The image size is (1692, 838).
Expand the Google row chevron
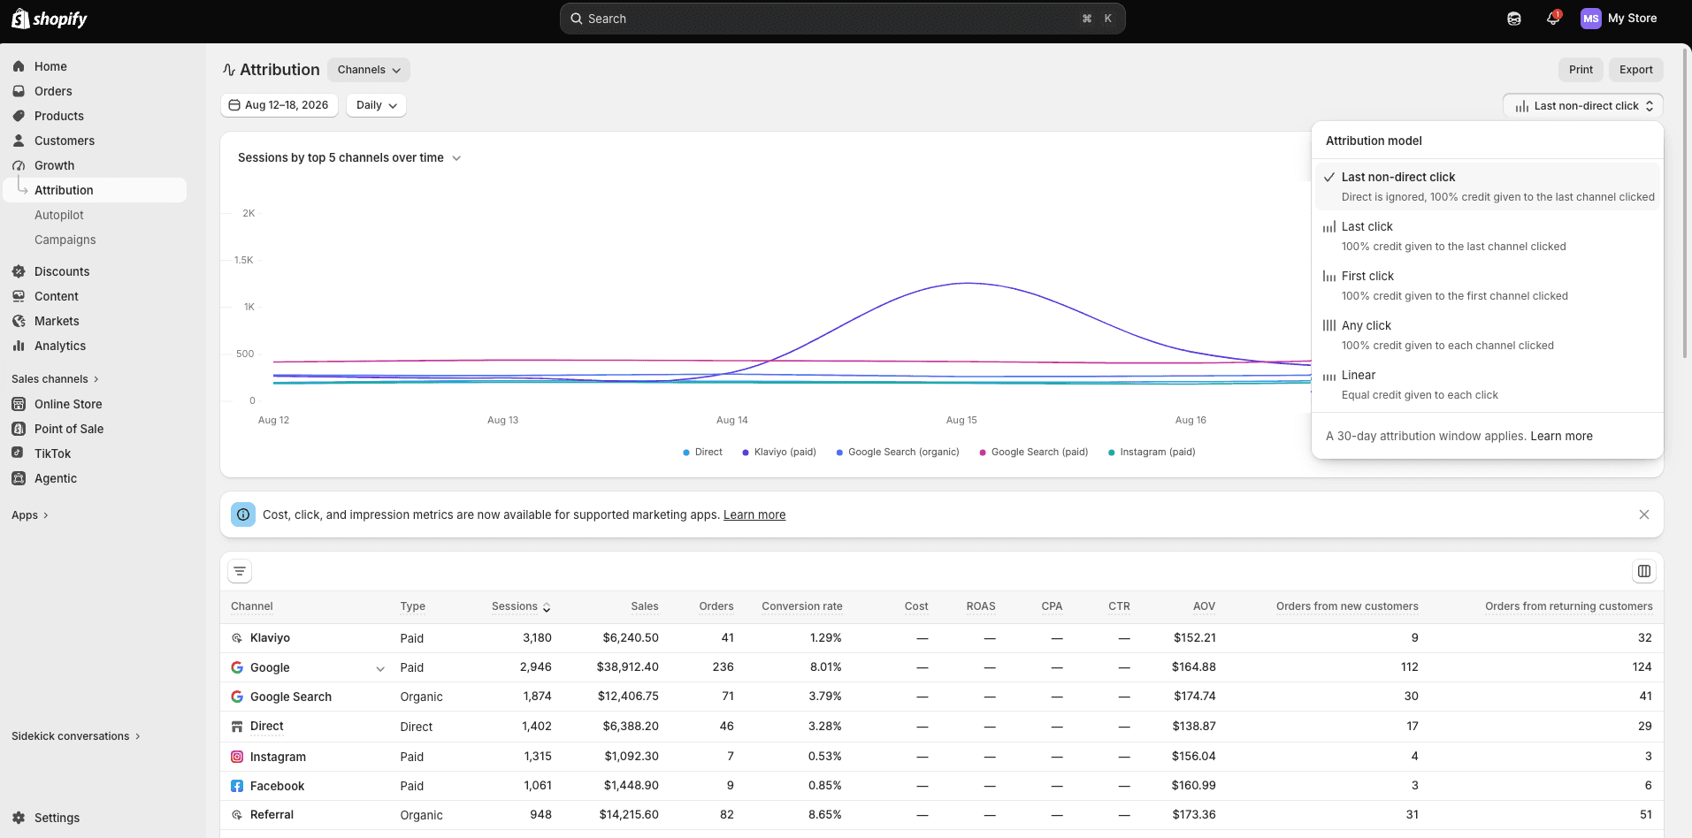(380, 668)
